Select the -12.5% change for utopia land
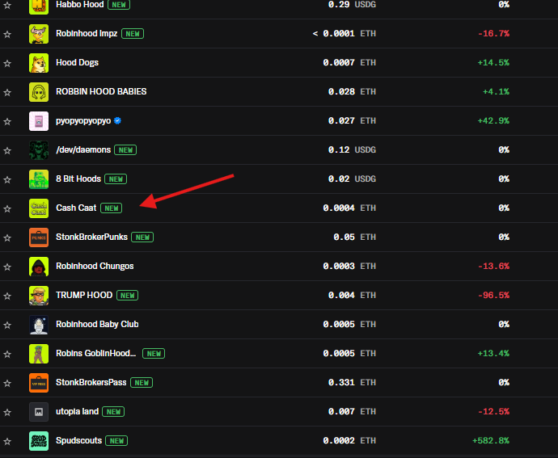The height and width of the screenshot is (458, 558). pyautogui.click(x=493, y=412)
